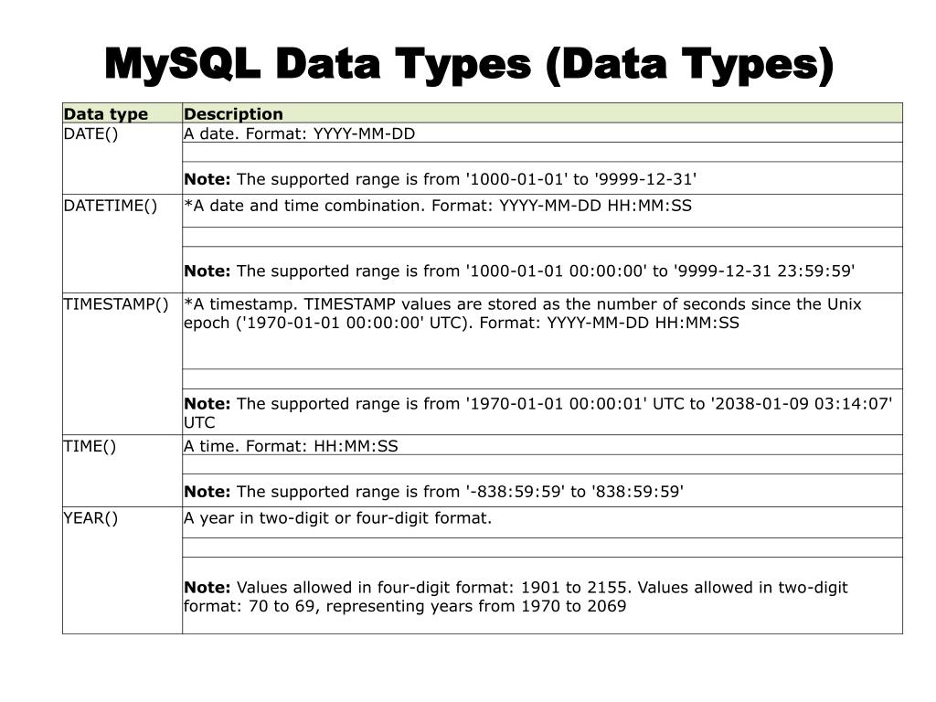Click the DATE note about '1000-01-01' range
This screenshot has height=702, width=936.
(440, 179)
